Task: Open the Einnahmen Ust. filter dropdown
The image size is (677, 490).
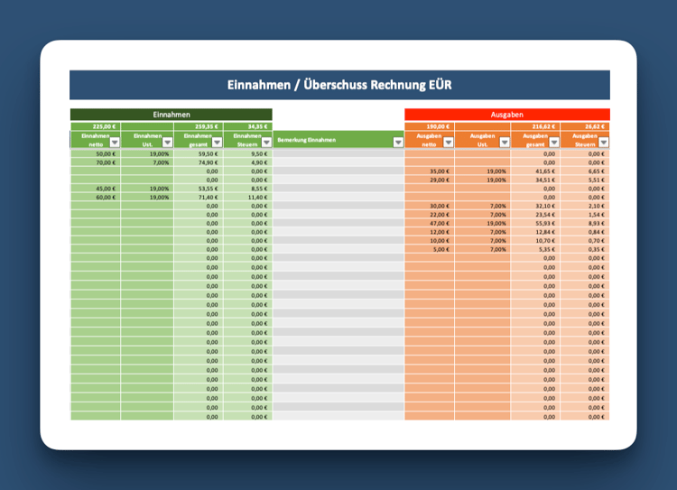Action: click(168, 142)
